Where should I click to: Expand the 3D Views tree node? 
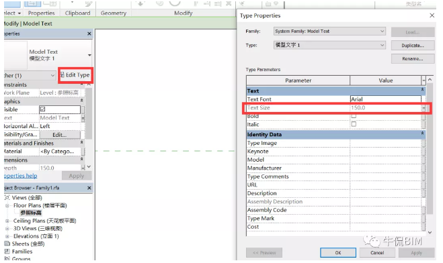click(x=7, y=229)
